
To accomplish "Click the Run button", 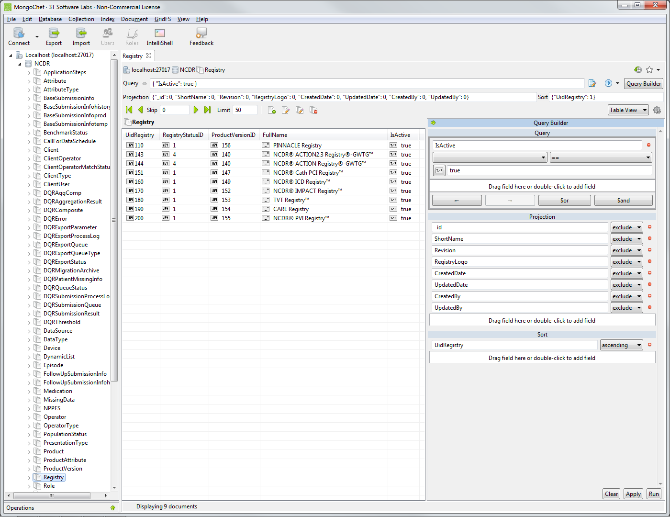I will point(654,494).
